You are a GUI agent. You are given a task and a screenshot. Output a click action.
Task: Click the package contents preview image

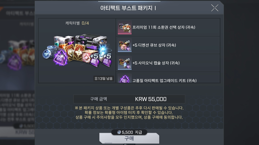[77, 51]
